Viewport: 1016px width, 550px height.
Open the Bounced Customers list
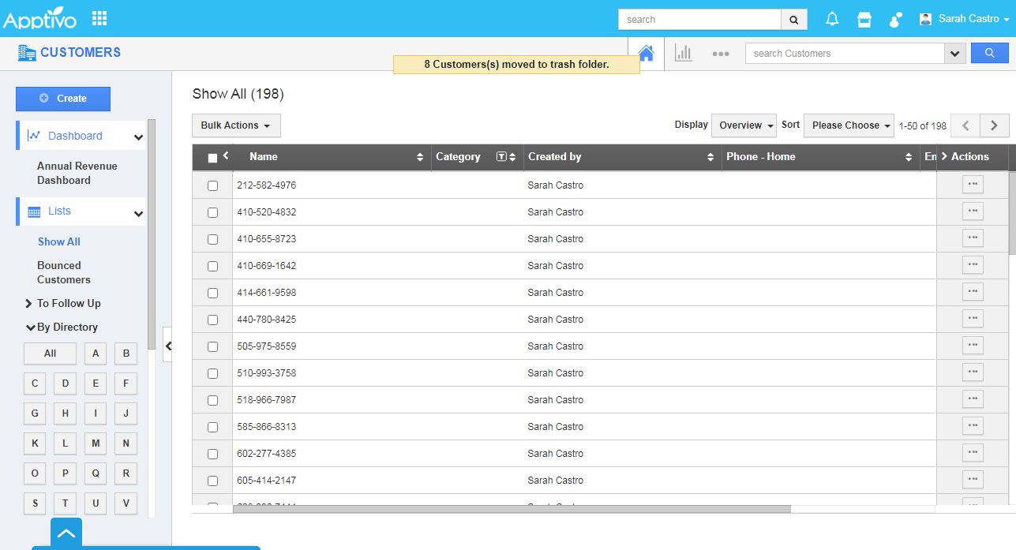(63, 272)
